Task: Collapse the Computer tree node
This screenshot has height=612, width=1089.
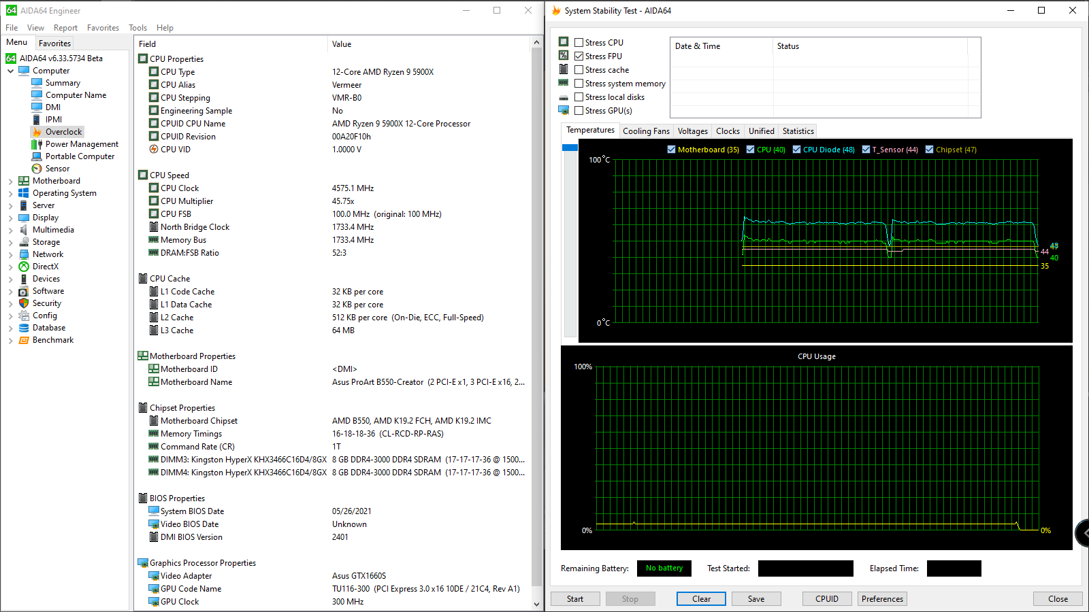Action: pos(10,71)
